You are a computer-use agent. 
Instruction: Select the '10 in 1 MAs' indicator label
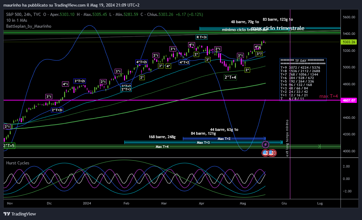[x=17, y=20]
